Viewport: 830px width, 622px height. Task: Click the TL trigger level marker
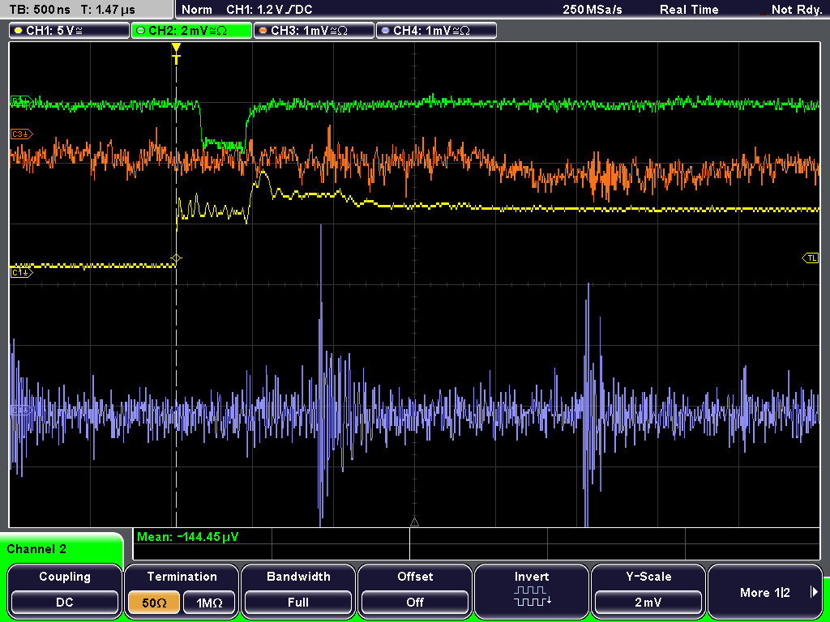tap(811, 258)
